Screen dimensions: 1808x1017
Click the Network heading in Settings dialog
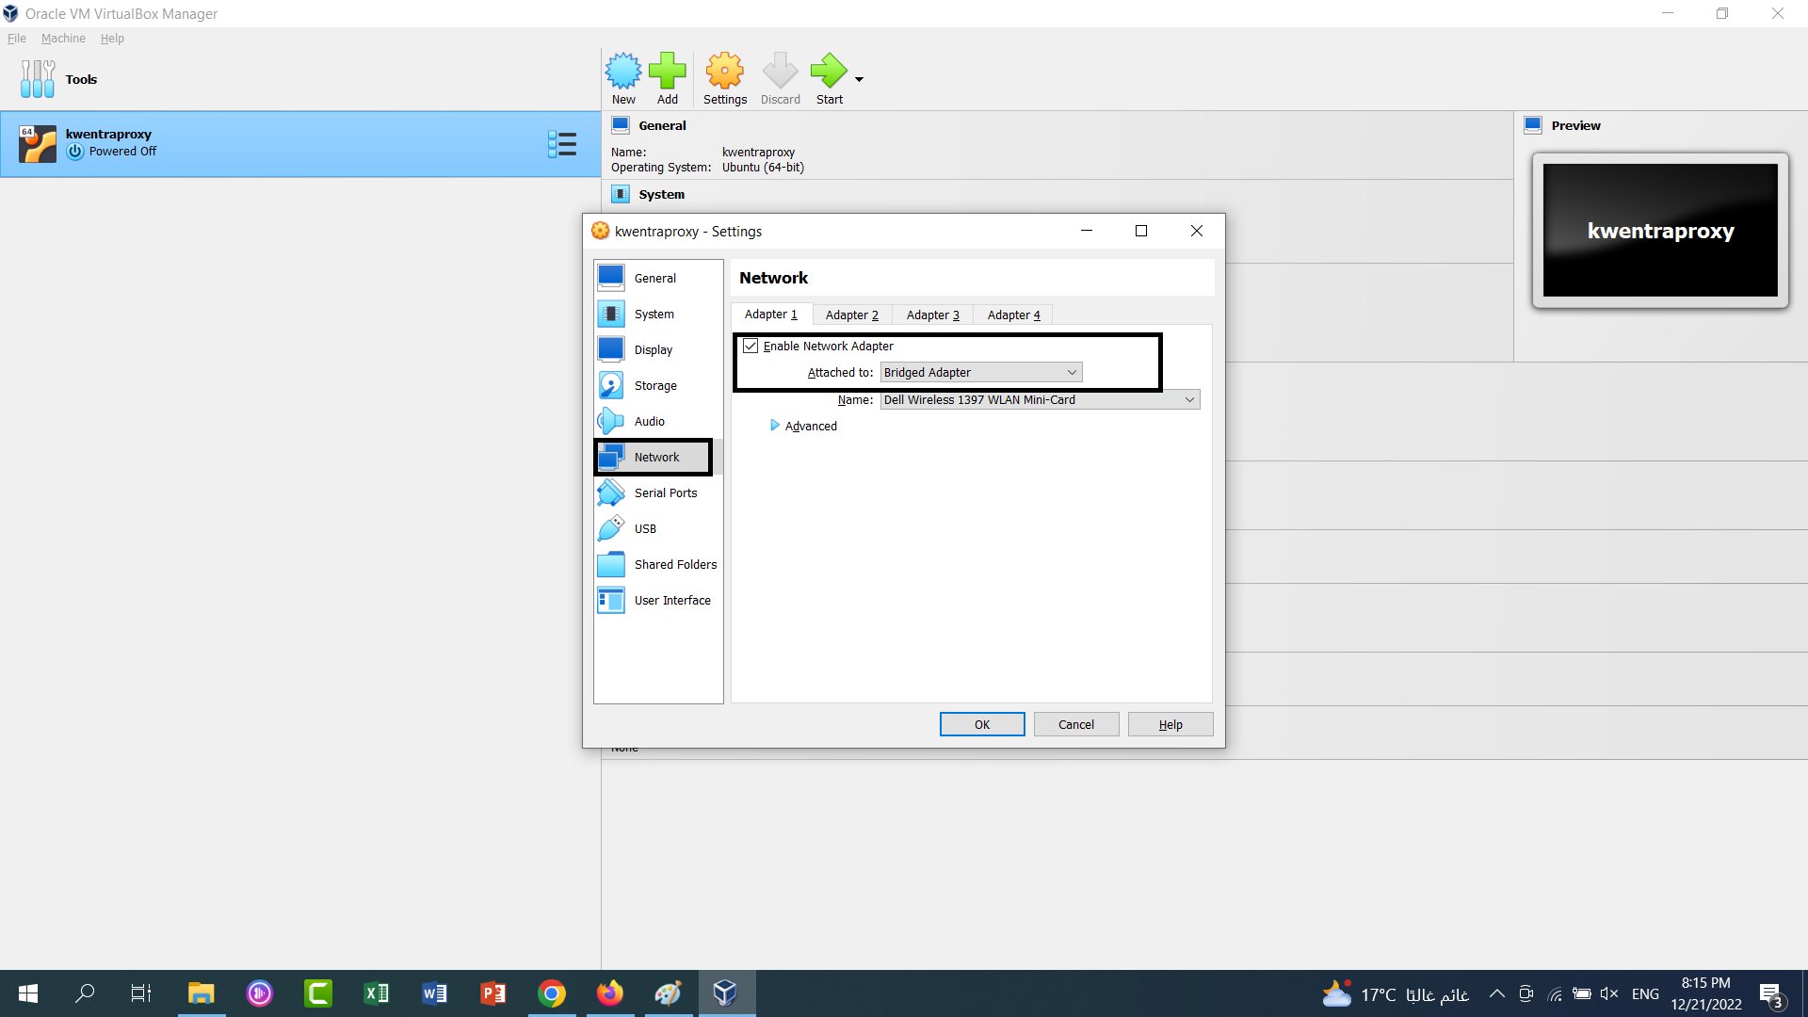point(773,278)
